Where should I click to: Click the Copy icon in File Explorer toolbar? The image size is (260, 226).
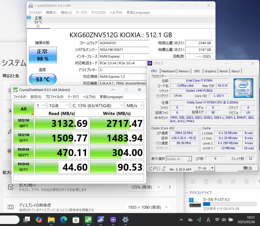pos(193,182)
